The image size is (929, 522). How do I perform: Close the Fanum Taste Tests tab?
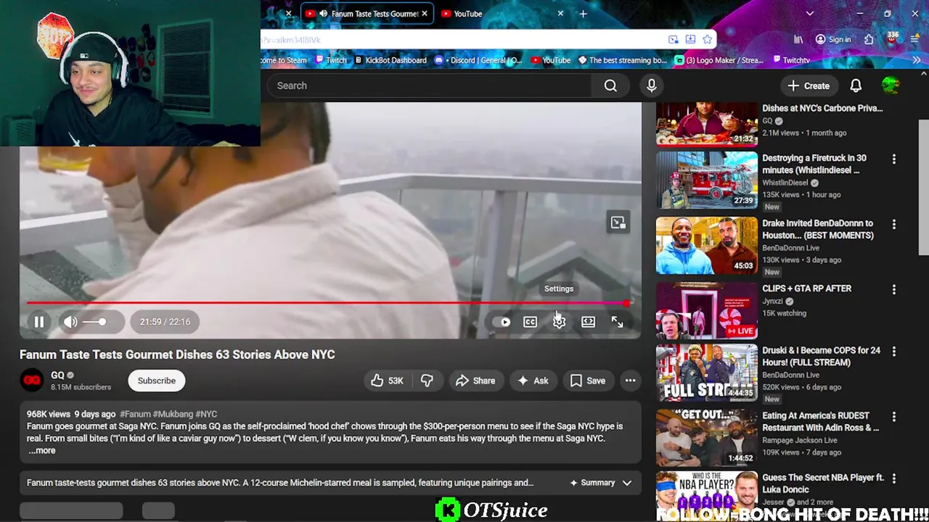coord(424,14)
